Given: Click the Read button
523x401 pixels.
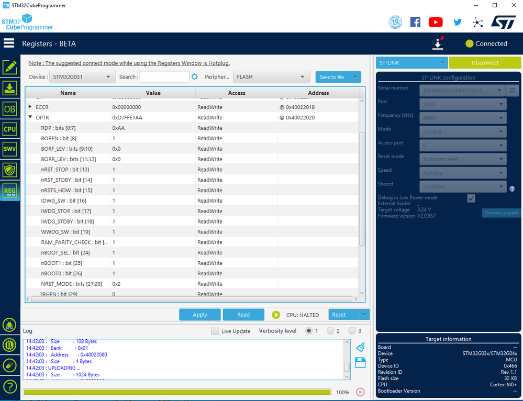Looking at the screenshot, I should (x=243, y=315).
